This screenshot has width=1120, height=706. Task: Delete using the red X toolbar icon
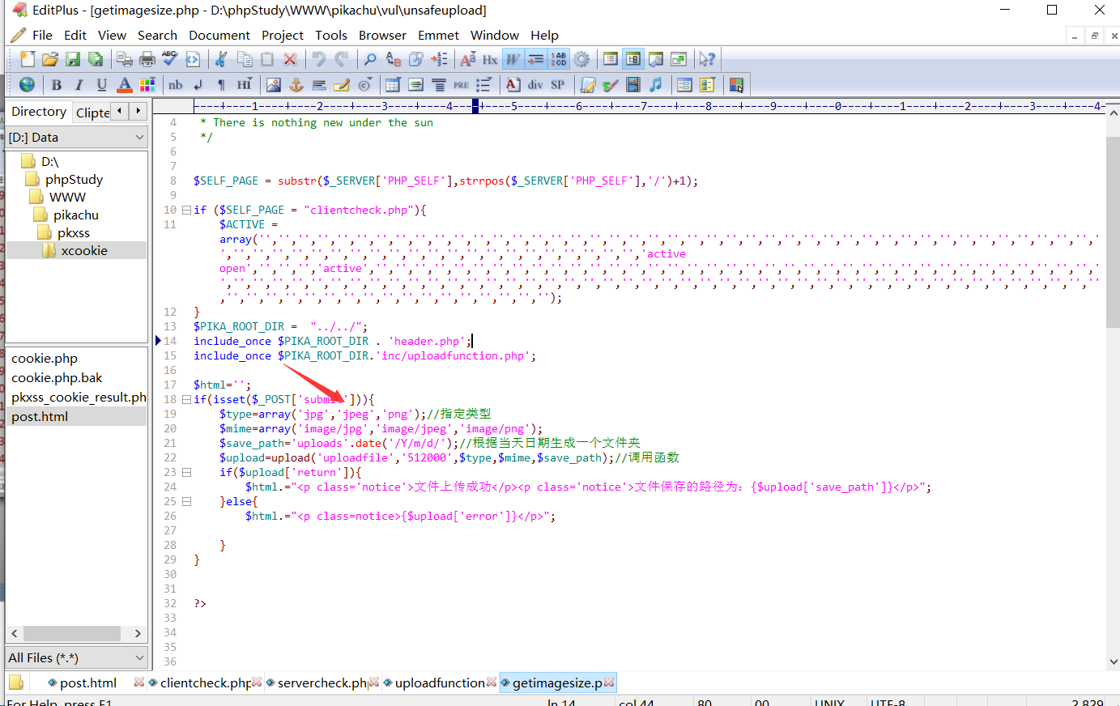point(290,59)
